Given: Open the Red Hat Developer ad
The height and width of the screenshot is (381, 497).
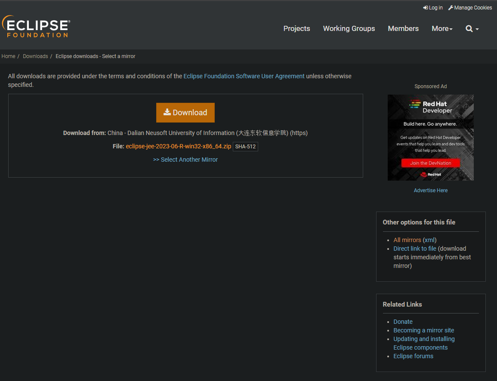Looking at the screenshot, I should coord(430,138).
